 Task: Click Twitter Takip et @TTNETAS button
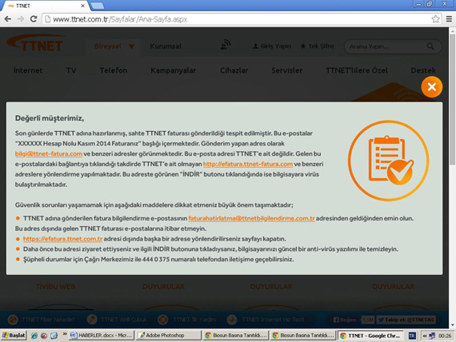(x=406, y=320)
